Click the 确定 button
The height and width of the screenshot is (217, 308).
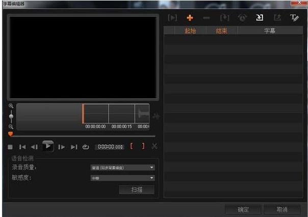click(x=243, y=209)
